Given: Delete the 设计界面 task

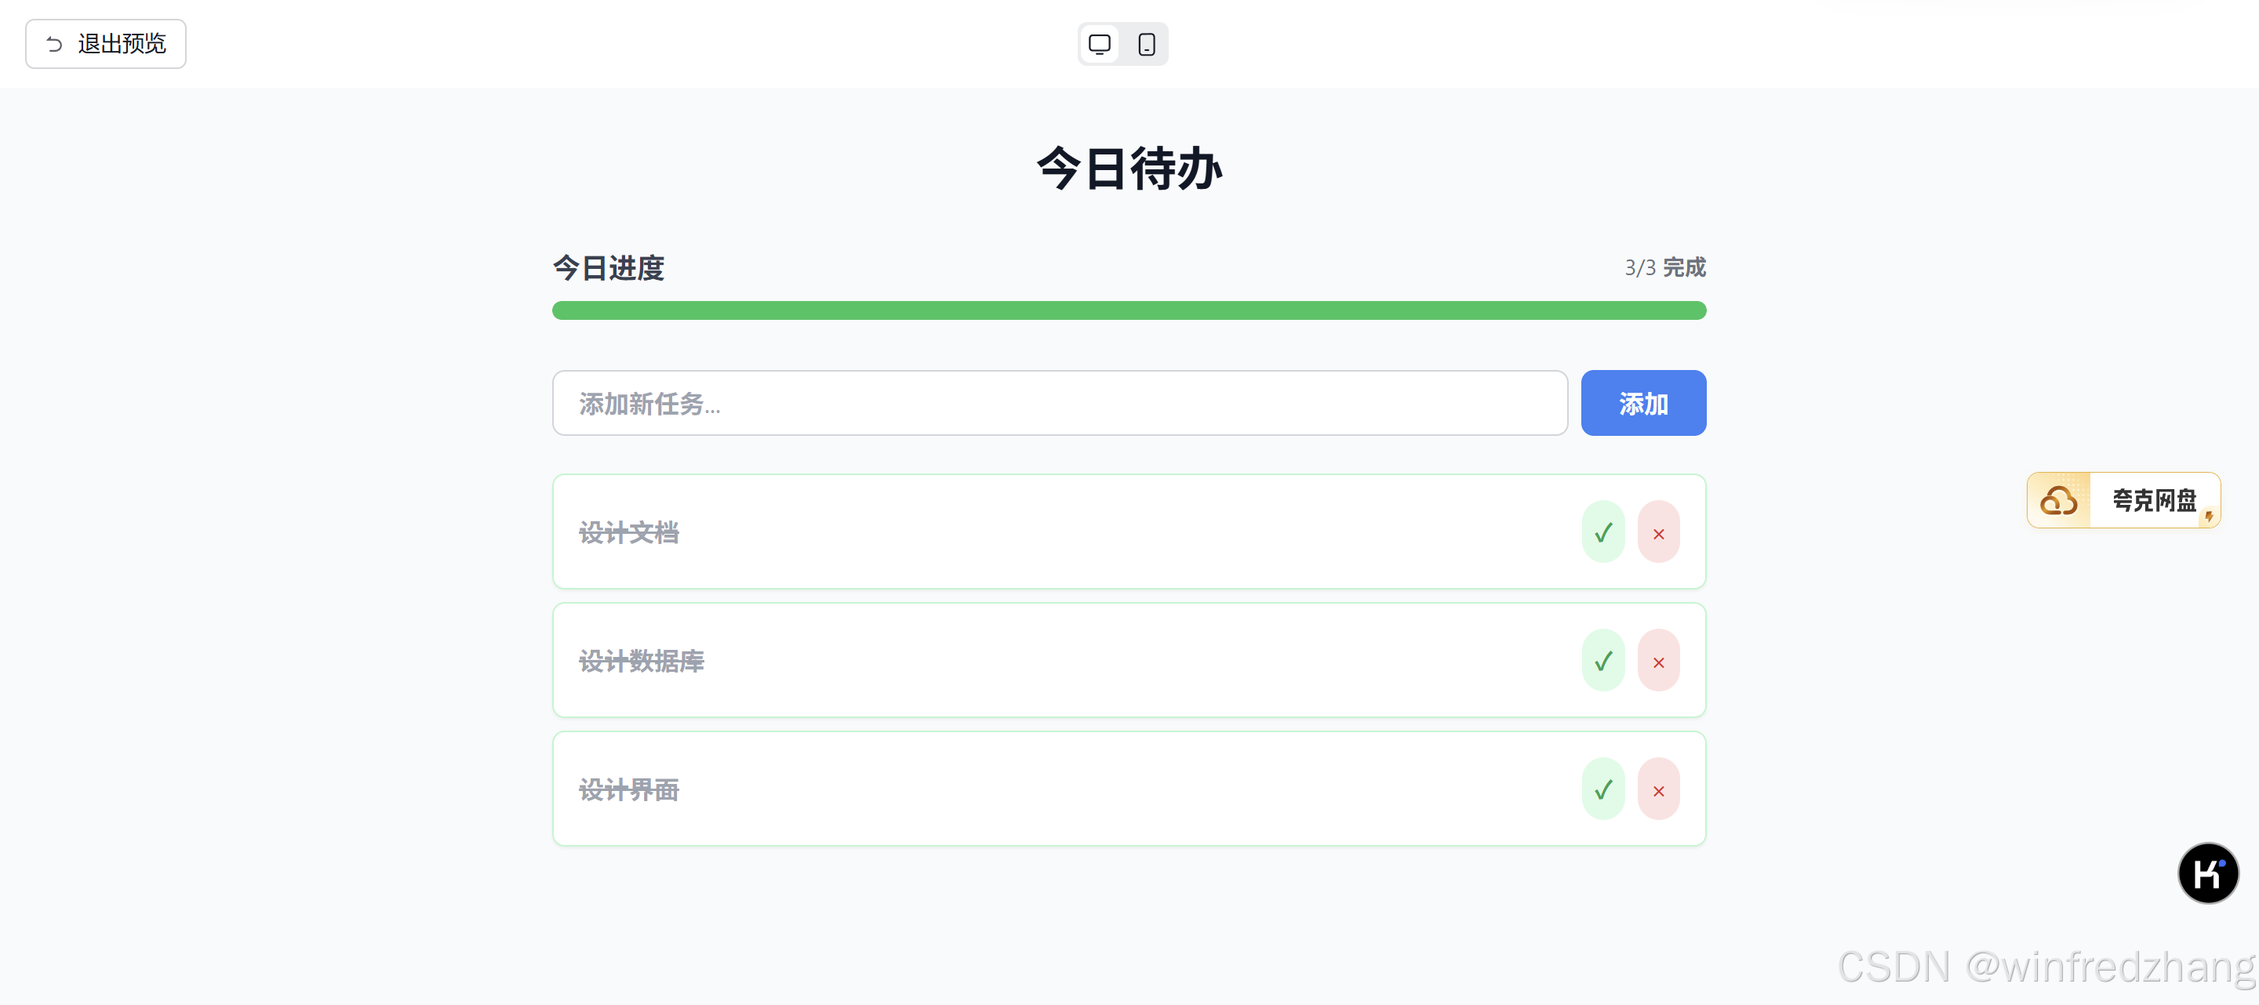Looking at the screenshot, I should [x=1658, y=789].
